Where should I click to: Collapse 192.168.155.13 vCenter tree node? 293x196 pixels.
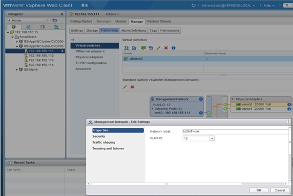8,32
